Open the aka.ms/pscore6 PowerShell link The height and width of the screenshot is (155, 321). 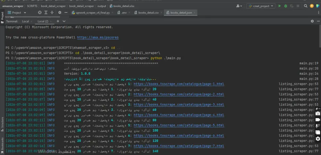point(98,37)
